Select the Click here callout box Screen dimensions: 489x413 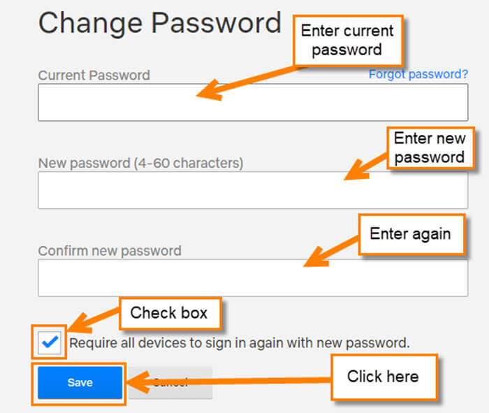384,377
